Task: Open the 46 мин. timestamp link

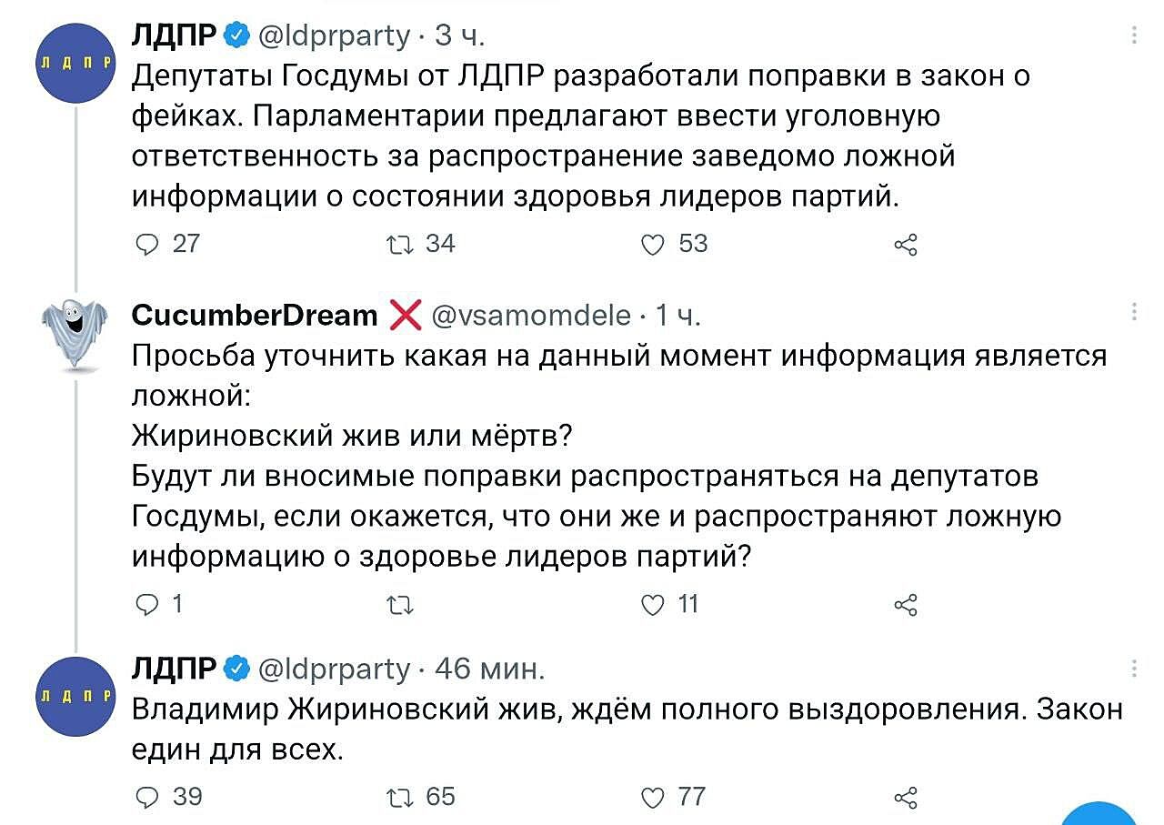Action: tap(490, 669)
